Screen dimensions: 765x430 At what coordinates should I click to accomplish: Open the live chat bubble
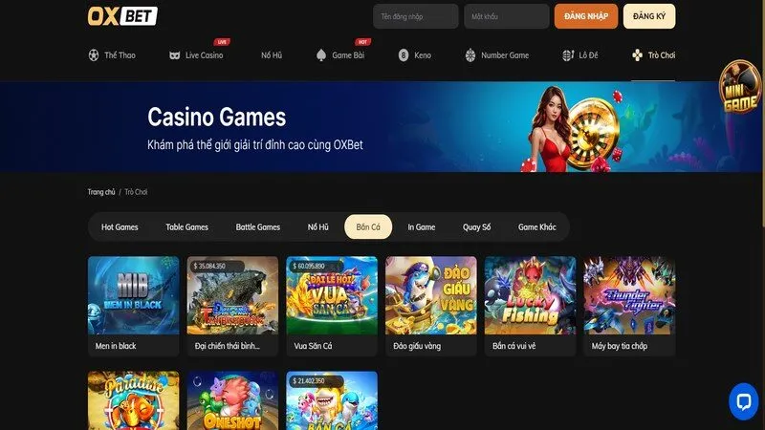(744, 401)
